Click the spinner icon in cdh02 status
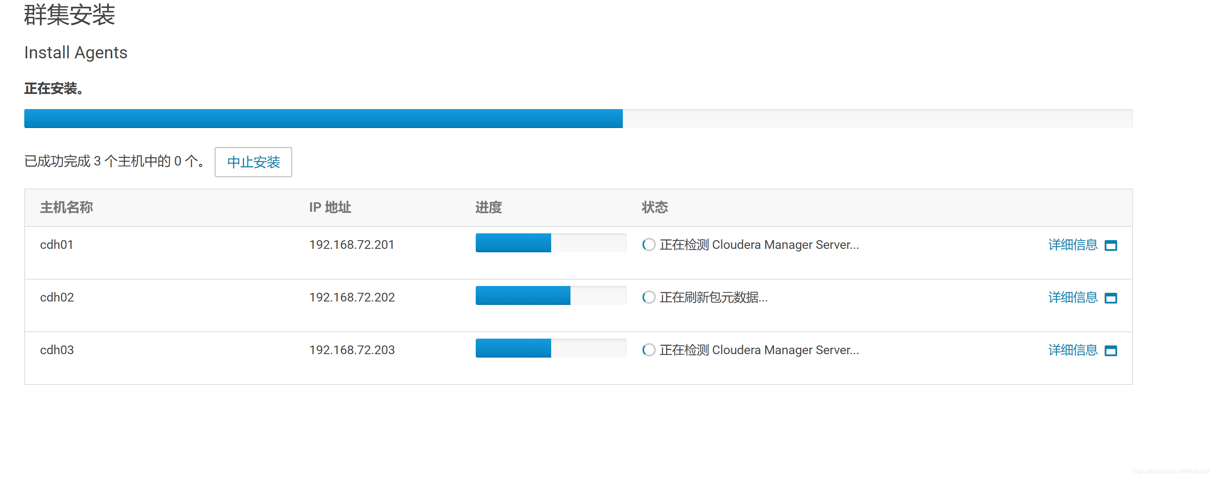The image size is (1213, 478). (649, 297)
